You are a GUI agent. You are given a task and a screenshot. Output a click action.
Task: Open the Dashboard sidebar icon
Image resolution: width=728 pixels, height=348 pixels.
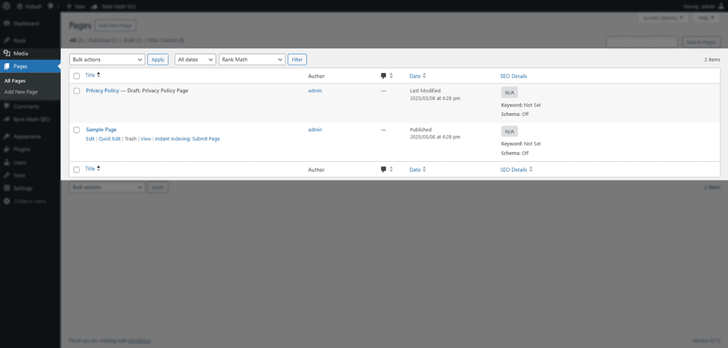[7, 23]
